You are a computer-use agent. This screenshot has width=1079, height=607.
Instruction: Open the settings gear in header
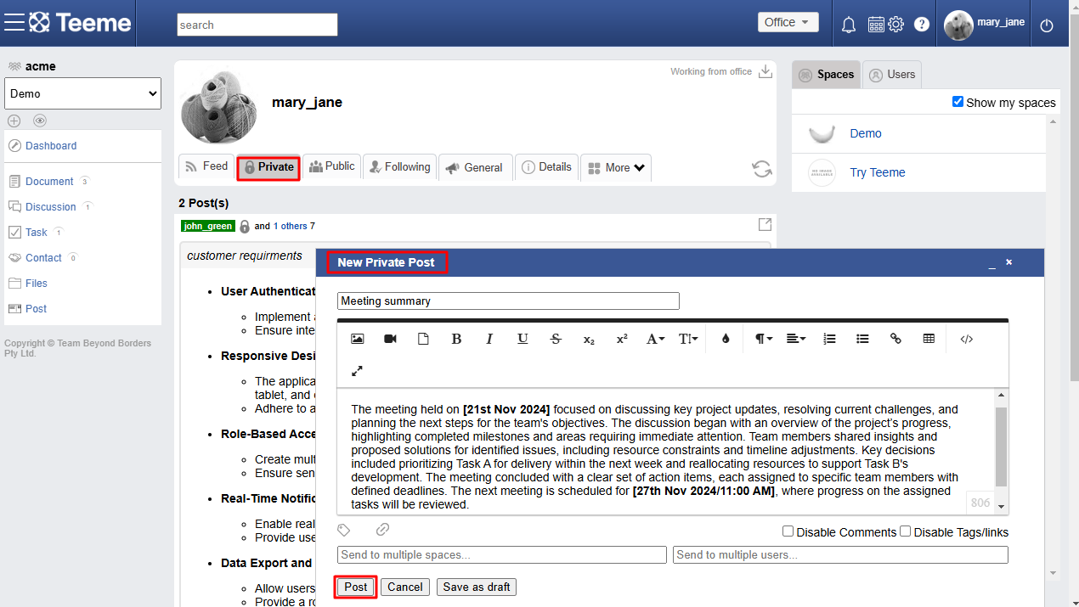(895, 25)
